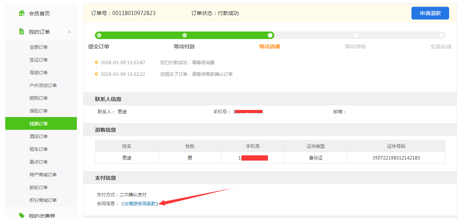Open 保险订单 in the sidebar
The width and height of the screenshot is (474, 218).
39,111
